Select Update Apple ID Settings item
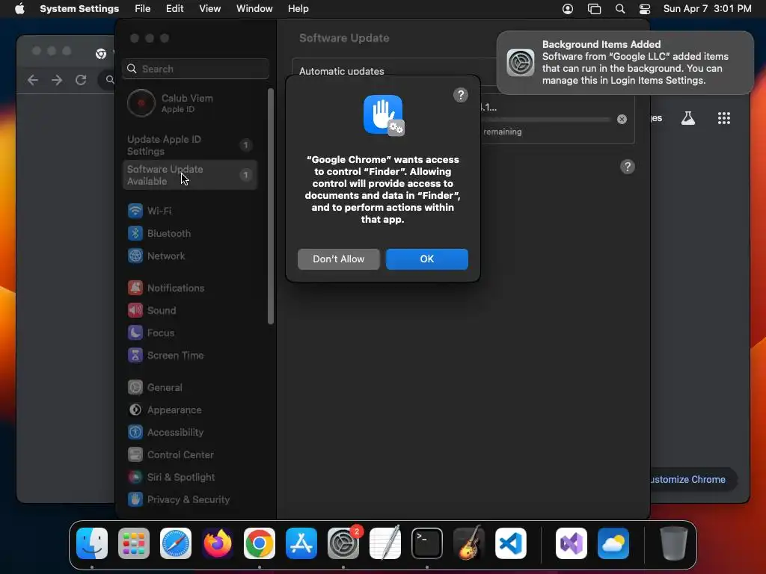The height and width of the screenshot is (574, 766). pos(190,145)
